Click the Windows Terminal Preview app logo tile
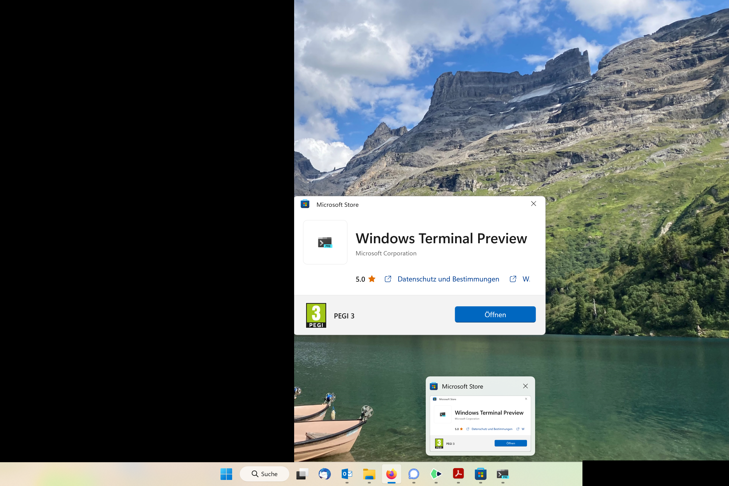The height and width of the screenshot is (486, 729). click(325, 242)
